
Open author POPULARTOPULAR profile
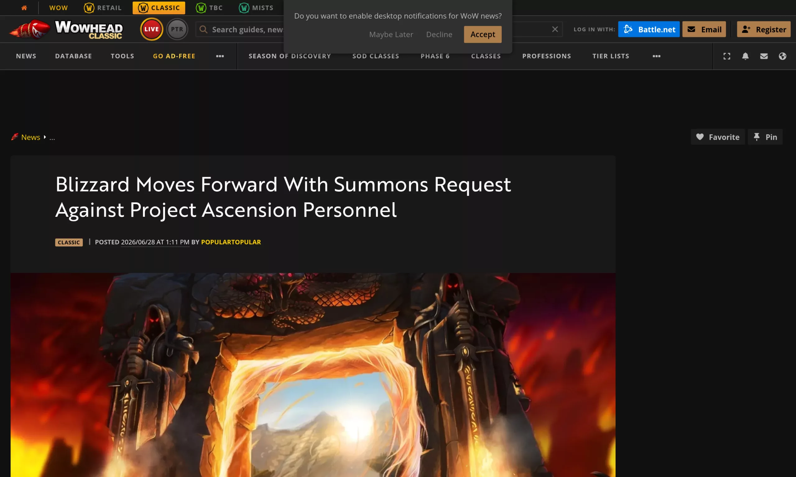tap(231, 242)
